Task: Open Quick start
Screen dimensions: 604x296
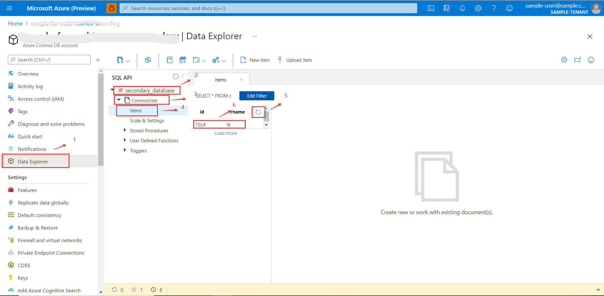Action: tap(30, 136)
